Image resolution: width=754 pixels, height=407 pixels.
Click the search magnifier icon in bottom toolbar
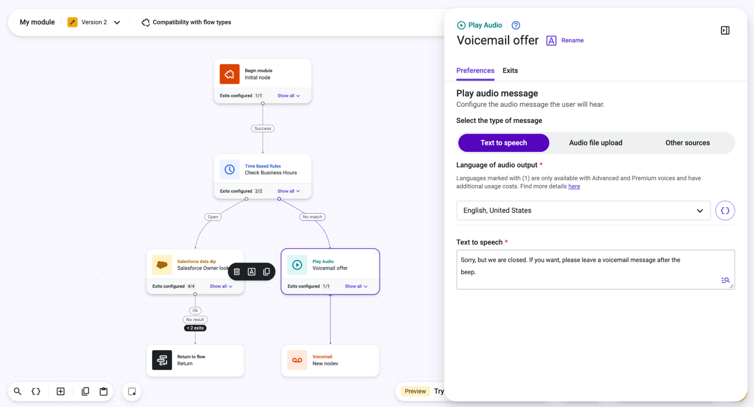[18, 391]
